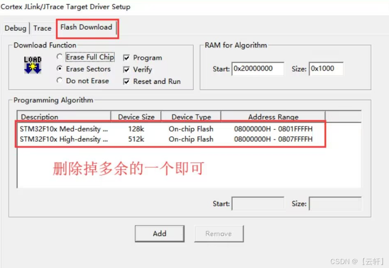Click address range 08000000H - 0807FFFFH

click(x=273, y=139)
